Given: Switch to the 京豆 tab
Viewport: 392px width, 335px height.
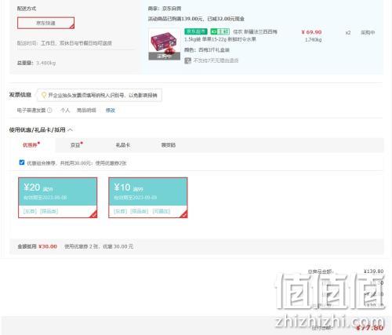Looking at the screenshot, I should (75, 145).
